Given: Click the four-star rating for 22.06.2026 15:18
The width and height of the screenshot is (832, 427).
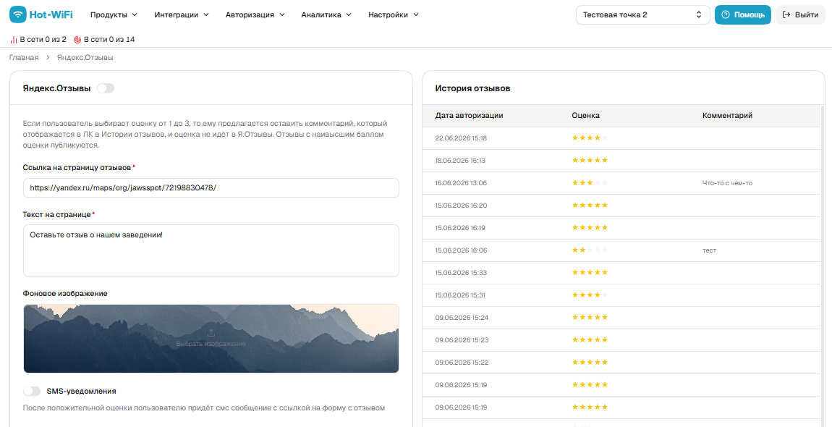Looking at the screenshot, I should (x=590, y=138).
